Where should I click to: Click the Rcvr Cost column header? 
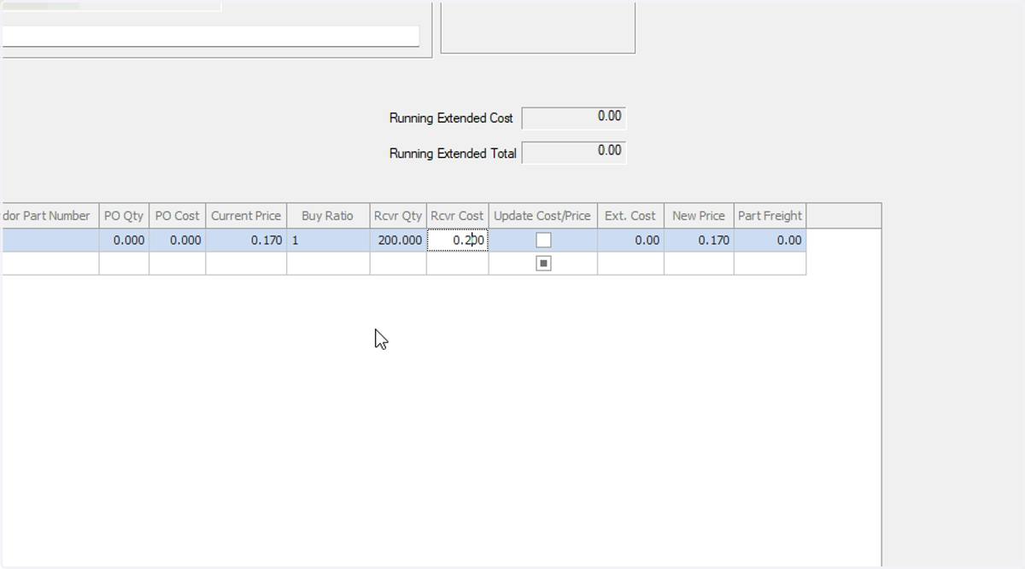tap(458, 216)
